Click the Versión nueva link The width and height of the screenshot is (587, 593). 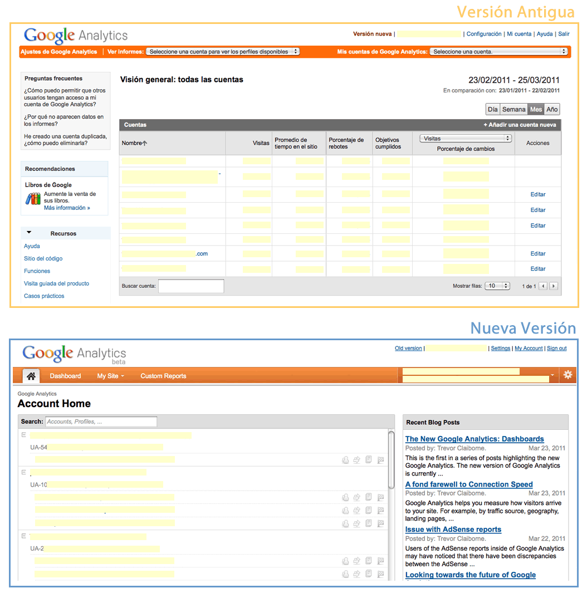click(372, 34)
